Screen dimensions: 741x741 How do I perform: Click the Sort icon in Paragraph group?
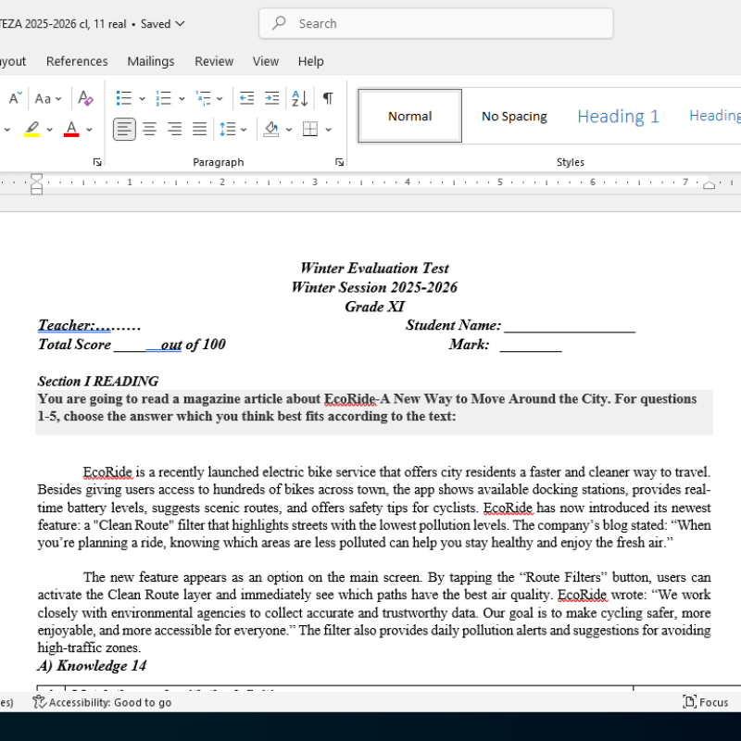(x=299, y=97)
